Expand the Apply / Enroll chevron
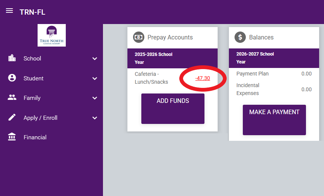324x196 pixels. click(x=95, y=118)
